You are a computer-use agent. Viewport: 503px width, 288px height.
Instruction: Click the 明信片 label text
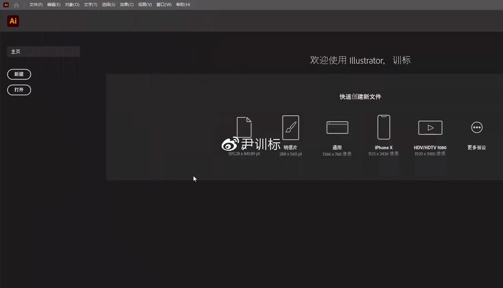[291, 147]
